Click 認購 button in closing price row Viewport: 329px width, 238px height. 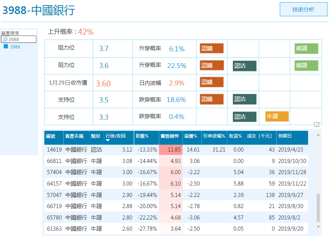pos(212,82)
